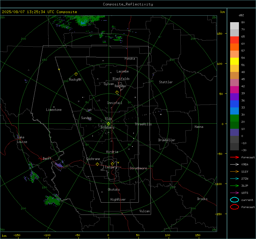Image resolution: width=256 pixels, height=239 pixels.
Task: Click the 150 km right axis tick label
Action: pos(220,34)
